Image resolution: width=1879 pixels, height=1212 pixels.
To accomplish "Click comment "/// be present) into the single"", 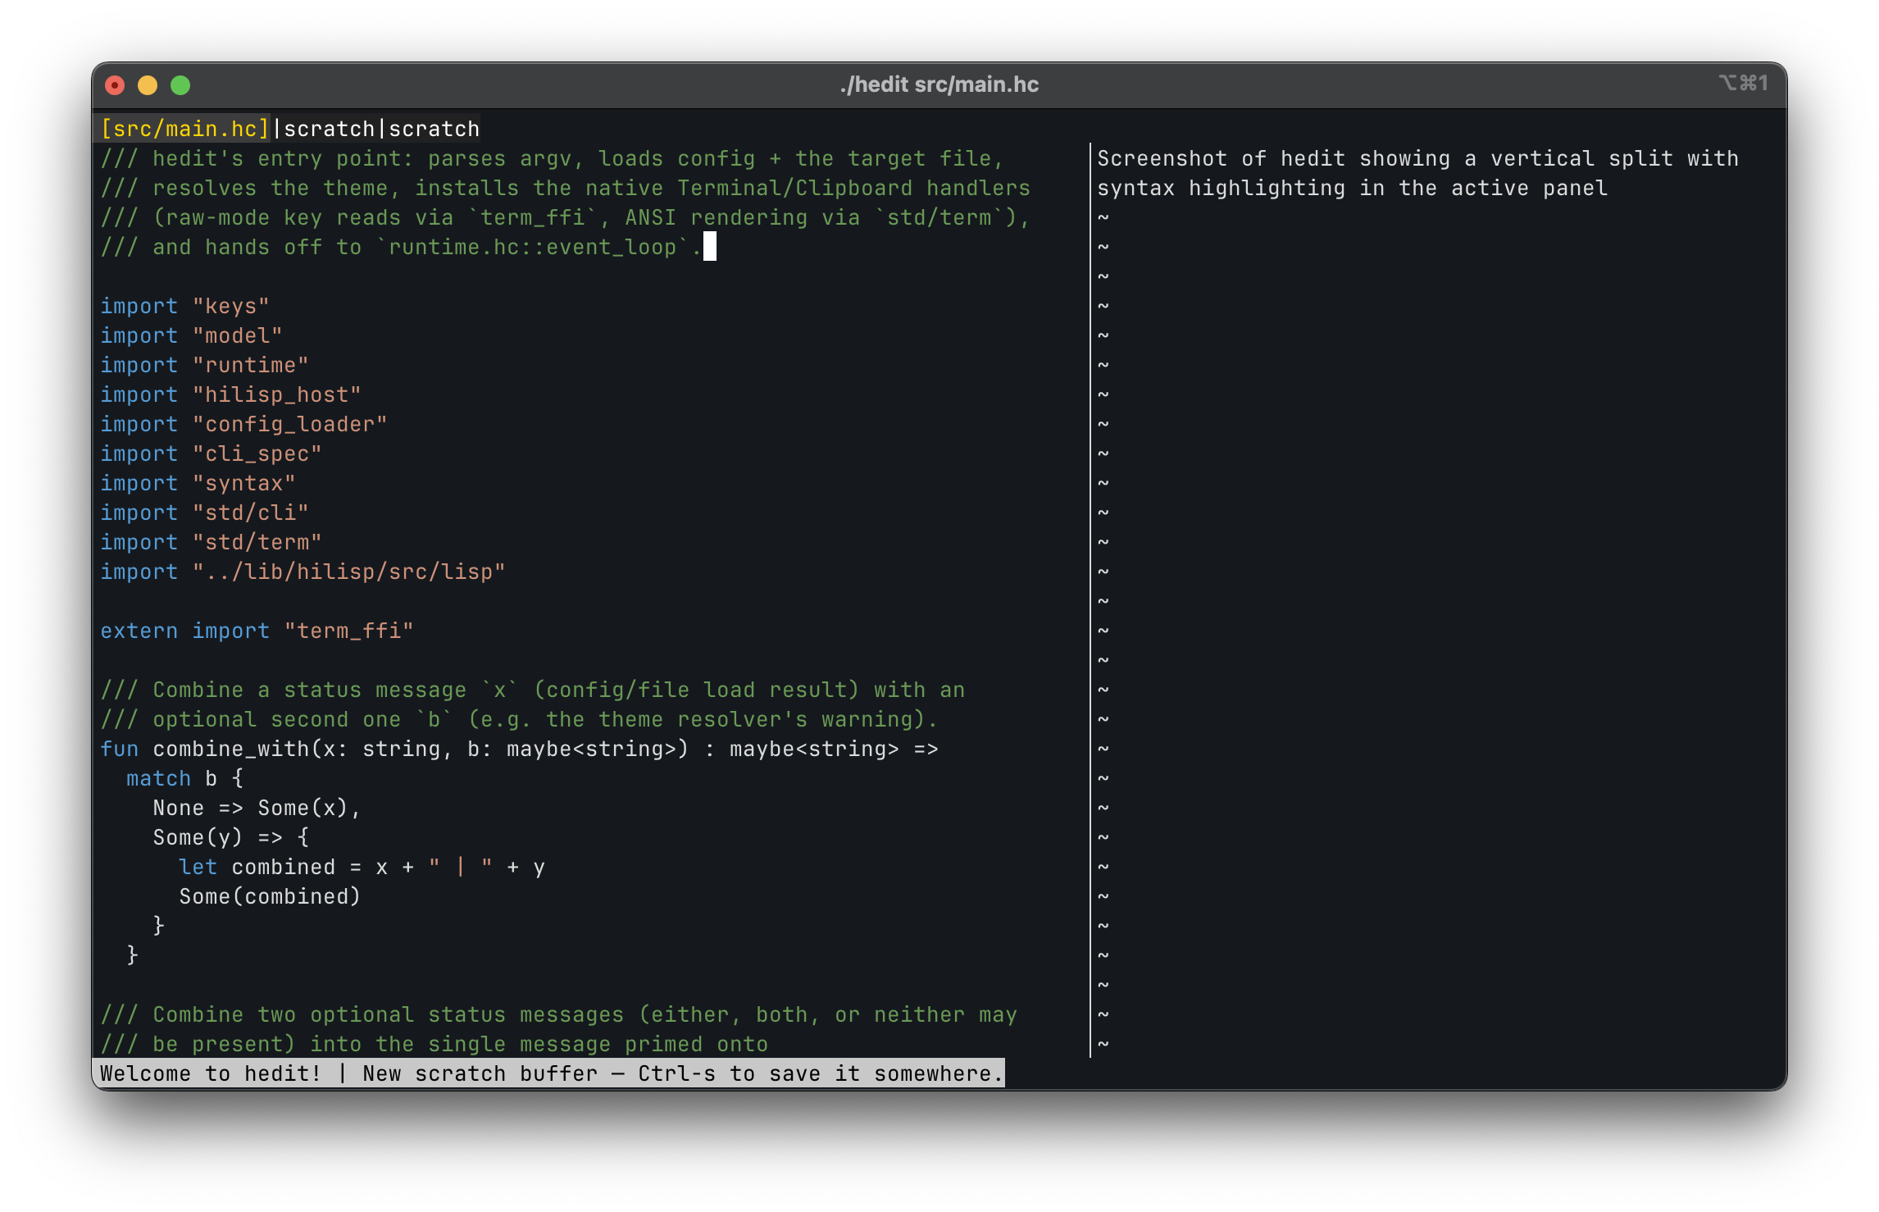I will point(434,1044).
